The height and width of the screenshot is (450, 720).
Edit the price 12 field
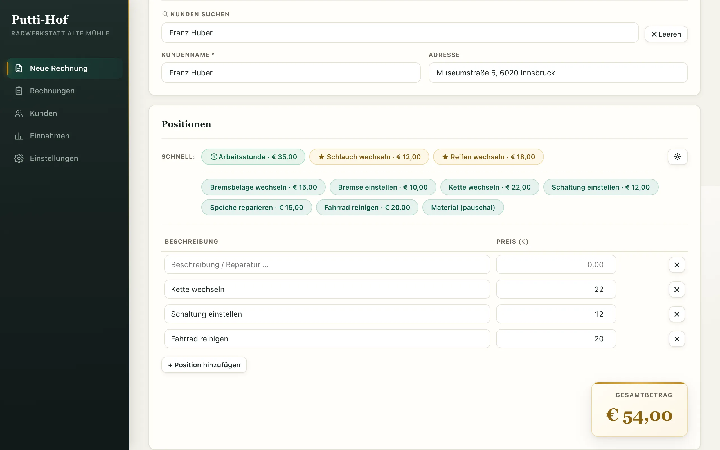556,314
